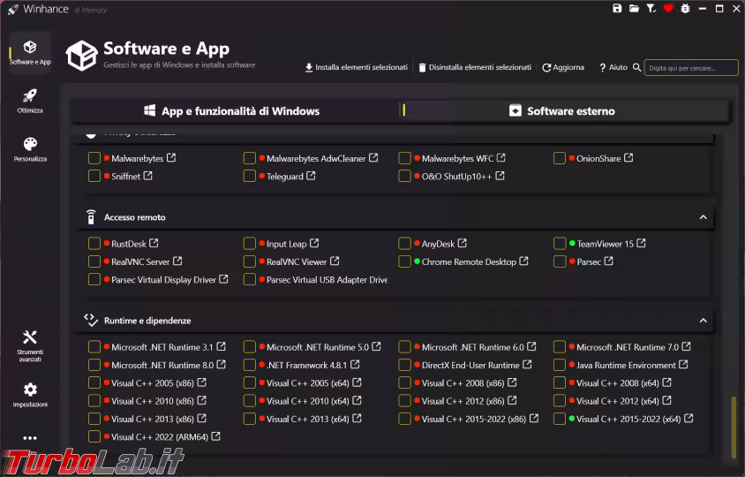Click Installa elementi selezionati button

pyautogui.click(x=356, y=67)
